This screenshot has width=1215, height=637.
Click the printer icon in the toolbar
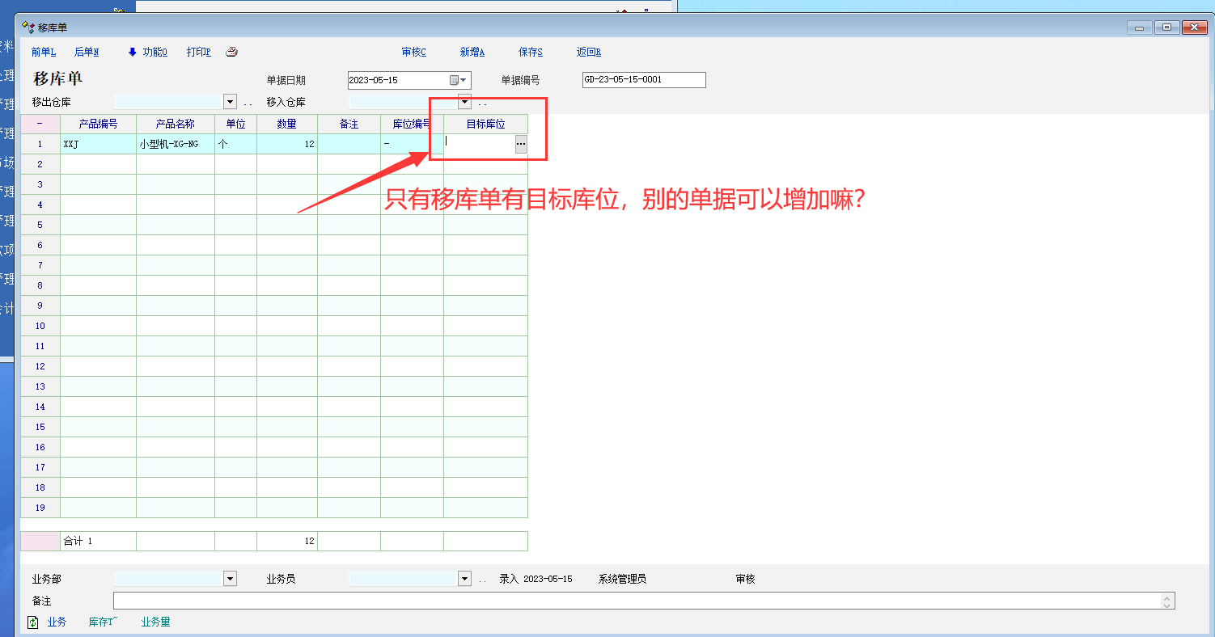(231, 52)
